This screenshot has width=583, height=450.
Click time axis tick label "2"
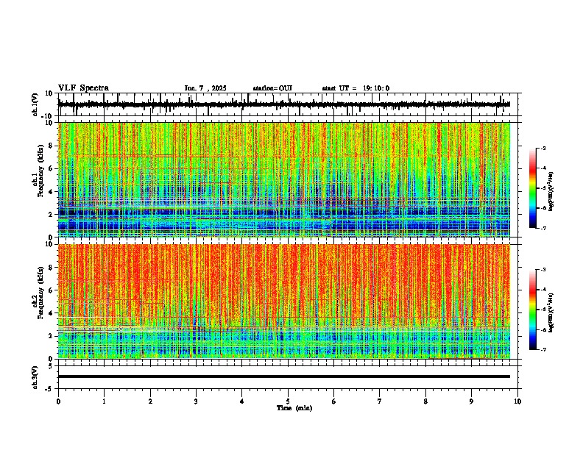(x=150, y=401)
